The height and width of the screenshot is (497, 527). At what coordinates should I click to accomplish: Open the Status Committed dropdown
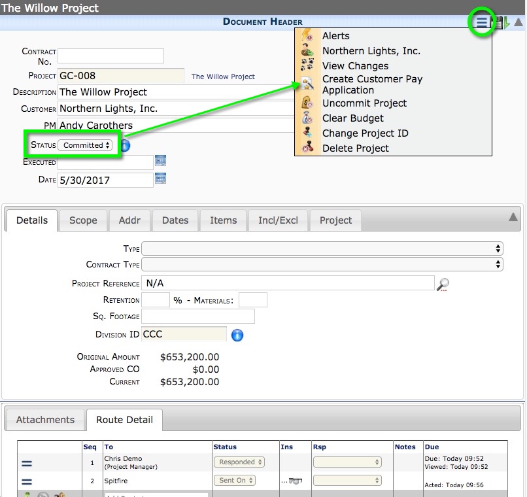[x=85, y=145]
